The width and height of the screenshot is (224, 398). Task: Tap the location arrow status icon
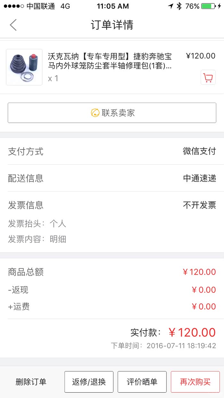click(x=171, y=6)
